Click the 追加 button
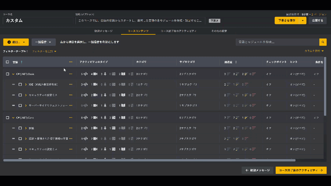The width and height of the screenshot is (331, 186). click(x=16, y=42)
